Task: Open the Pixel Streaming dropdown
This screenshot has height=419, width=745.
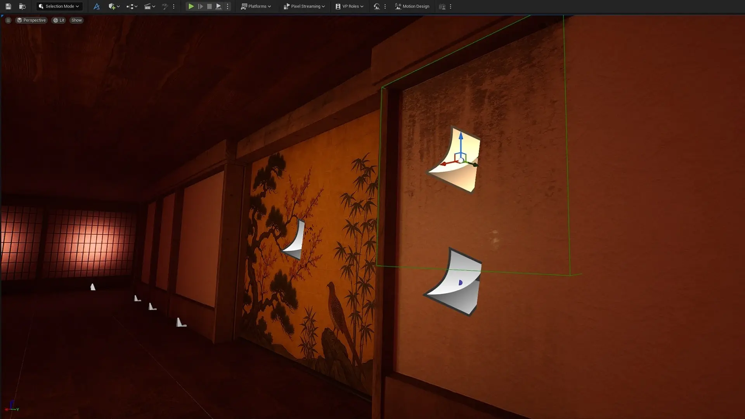Action: click(x=304, y=6)
